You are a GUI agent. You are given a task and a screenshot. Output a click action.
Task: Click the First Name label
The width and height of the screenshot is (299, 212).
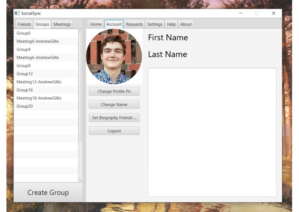168,37
